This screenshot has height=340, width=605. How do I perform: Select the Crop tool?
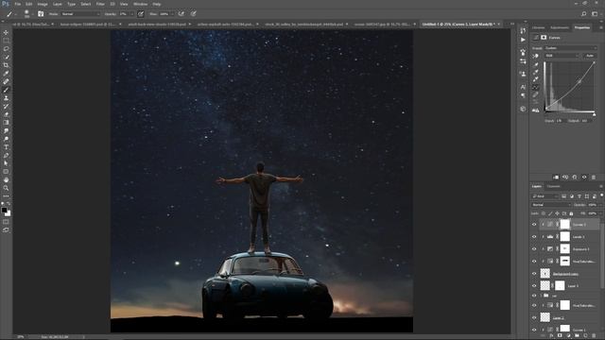coord(6,65)
